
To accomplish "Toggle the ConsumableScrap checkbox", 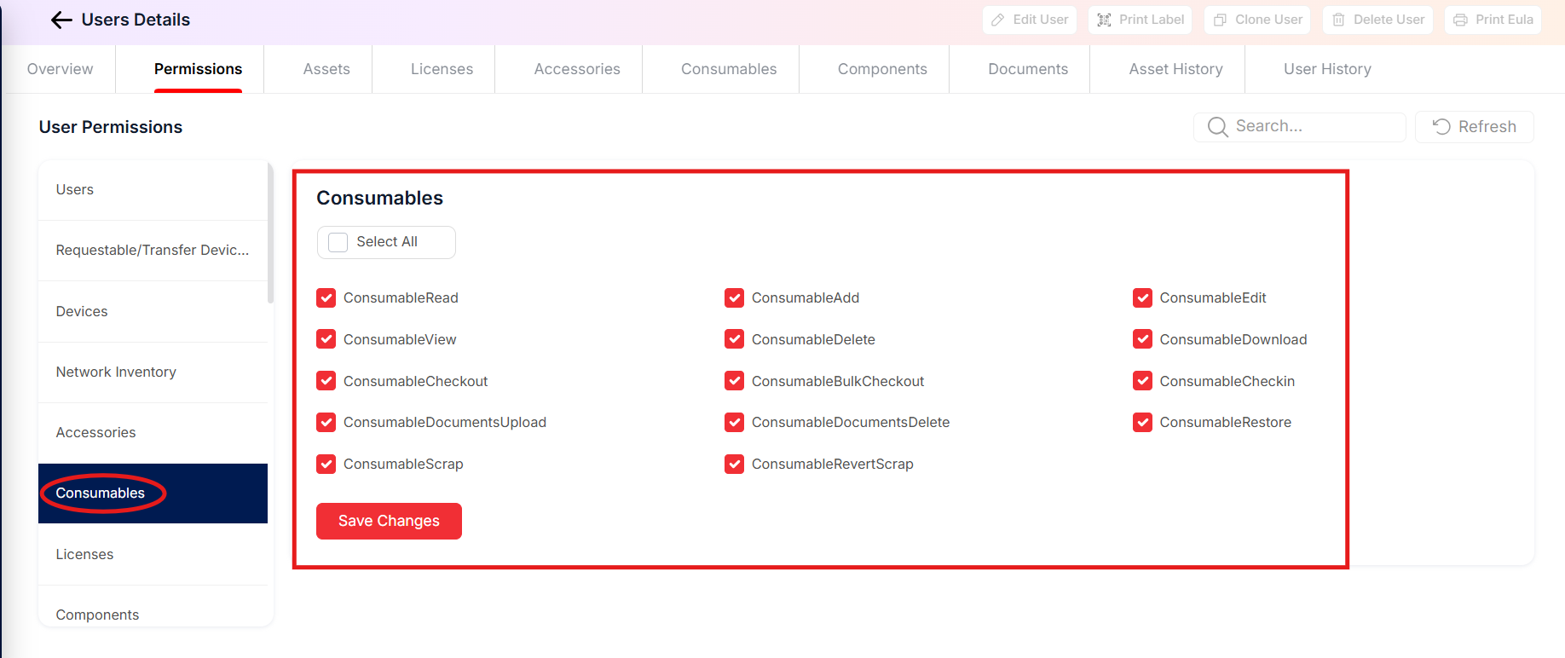I will (326, 464).
